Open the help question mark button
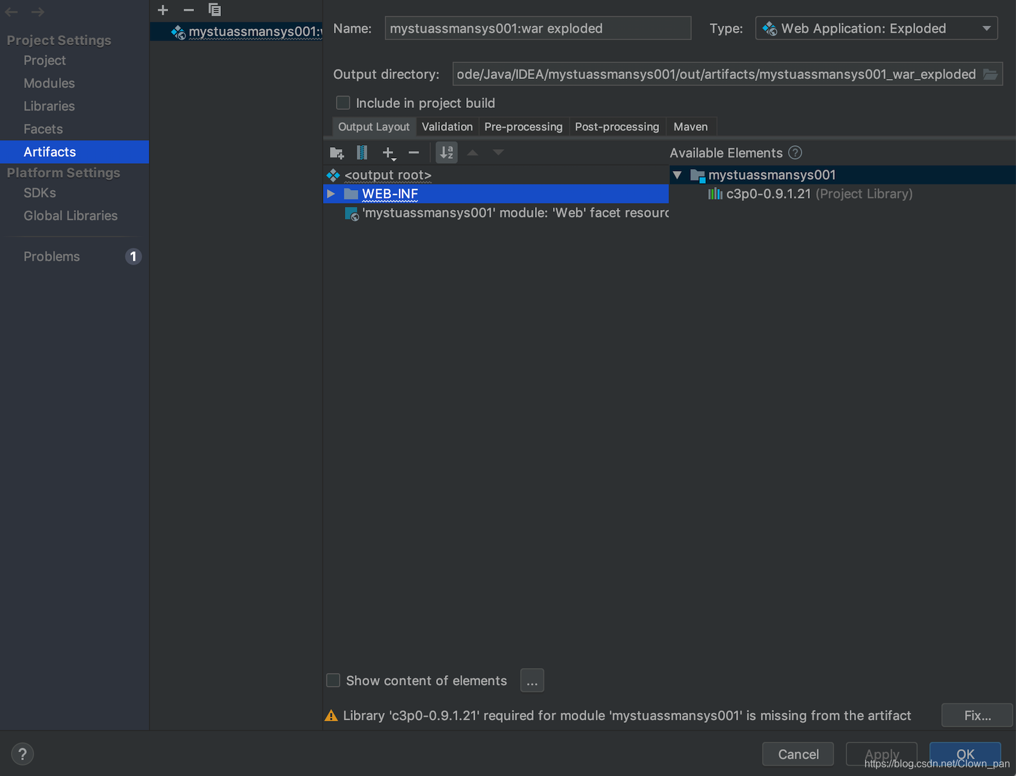 [22, 754]
